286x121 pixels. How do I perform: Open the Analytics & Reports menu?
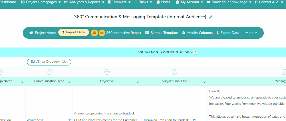84,2
